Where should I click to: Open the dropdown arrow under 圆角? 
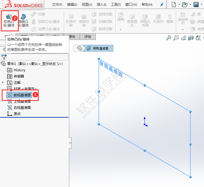(x=121, y=30)
